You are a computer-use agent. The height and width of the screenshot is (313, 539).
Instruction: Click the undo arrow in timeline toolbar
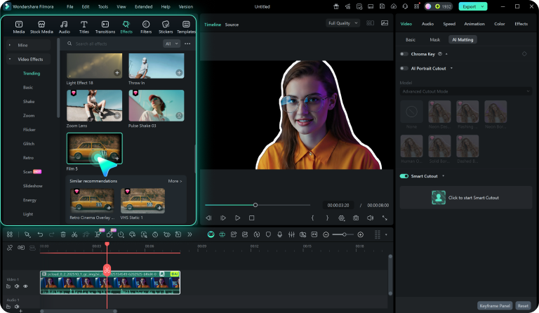[41, 234]
